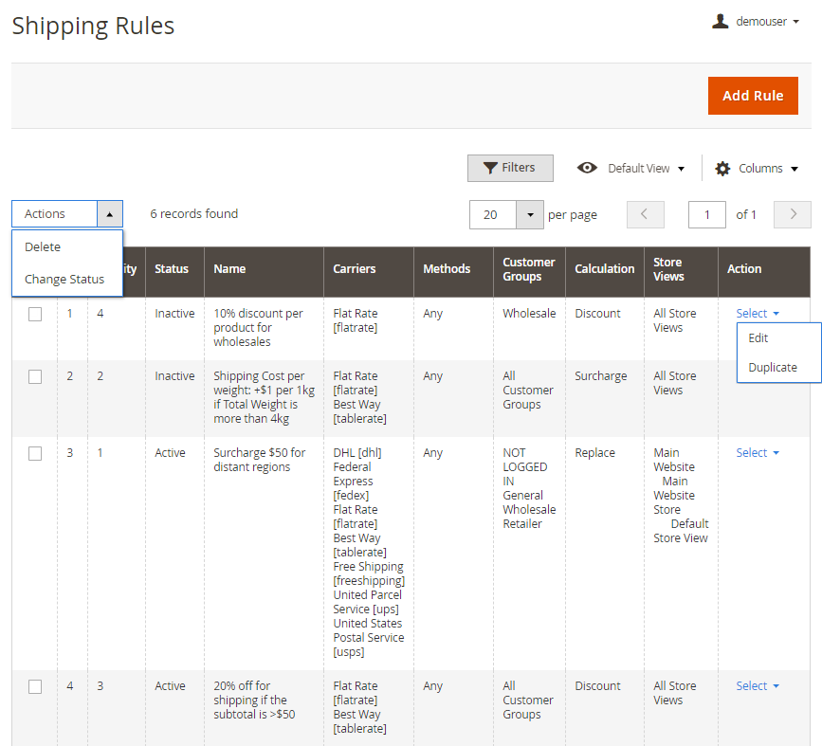Screen dimensions: 822x746
Task: Open the per page size arrow
Action: (x=530, y=215)
